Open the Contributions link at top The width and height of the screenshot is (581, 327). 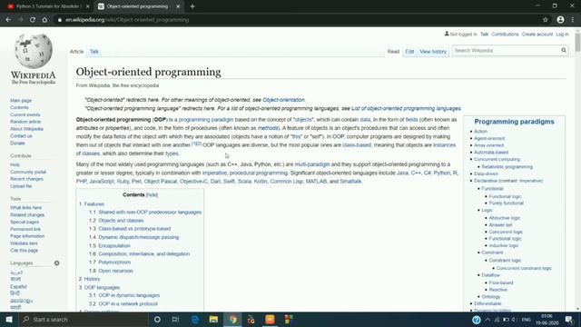pyautogui.click(x=505, y=35)
